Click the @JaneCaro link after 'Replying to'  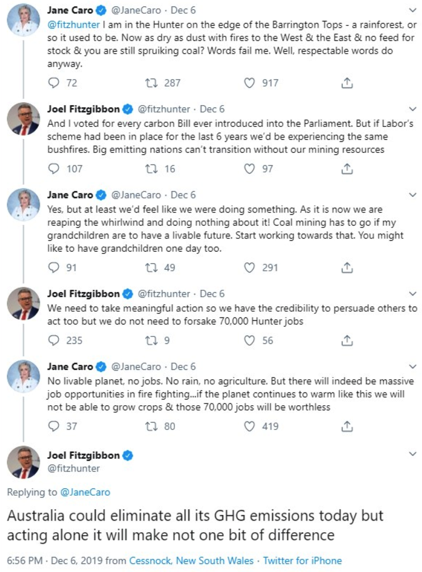coord(85,492)
